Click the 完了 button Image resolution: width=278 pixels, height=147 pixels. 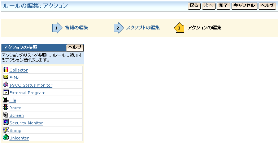pos(223,6)
